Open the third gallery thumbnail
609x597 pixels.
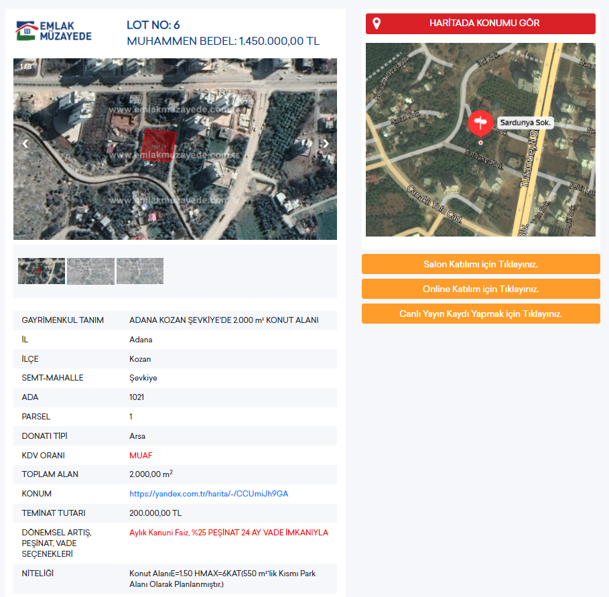[140, 271]
